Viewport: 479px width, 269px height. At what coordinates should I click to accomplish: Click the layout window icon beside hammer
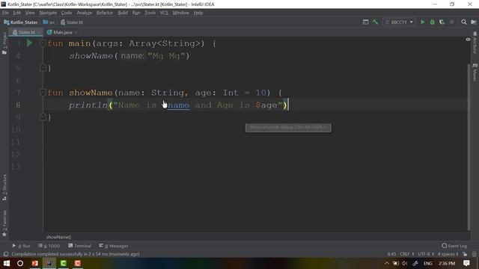click(365, 22)
